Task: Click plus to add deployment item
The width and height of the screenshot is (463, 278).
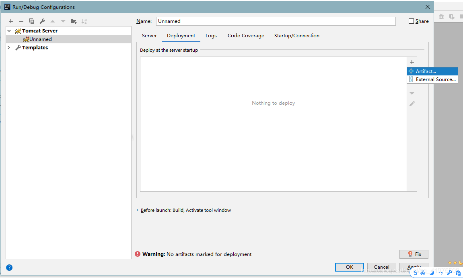Action: click(412, 62)
